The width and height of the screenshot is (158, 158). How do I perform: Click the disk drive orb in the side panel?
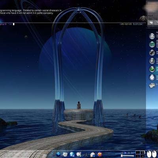coord(152,61)
